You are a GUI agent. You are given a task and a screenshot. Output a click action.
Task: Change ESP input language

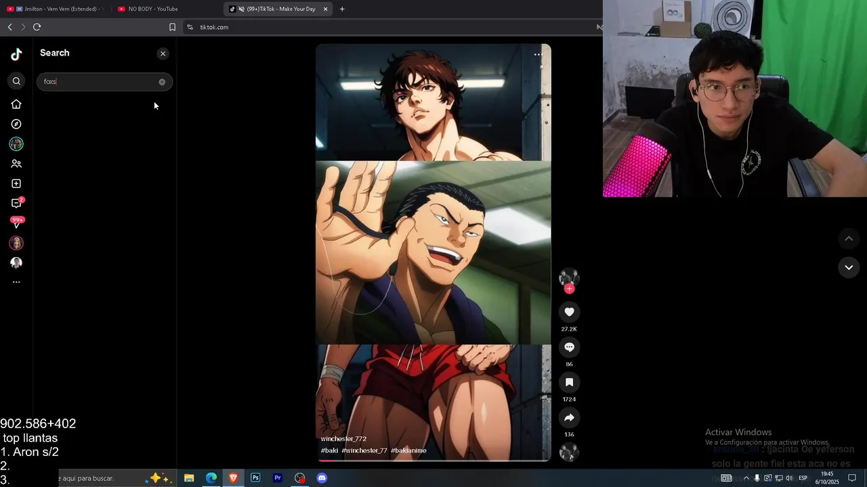click(803, 478)
